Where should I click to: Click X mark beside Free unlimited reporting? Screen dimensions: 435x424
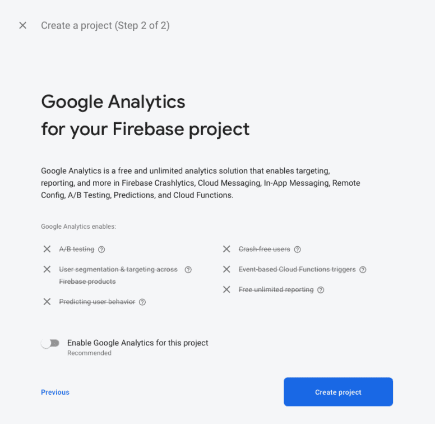point(226,290)
